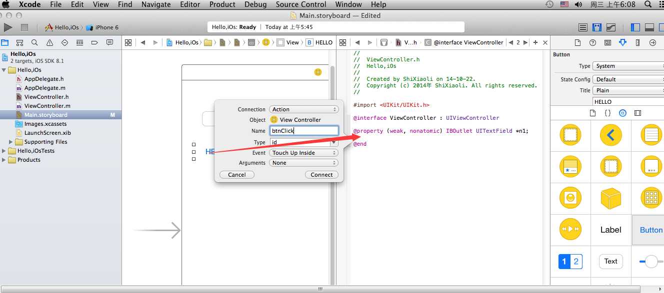Show the Identity inspector

click(607, 43)
